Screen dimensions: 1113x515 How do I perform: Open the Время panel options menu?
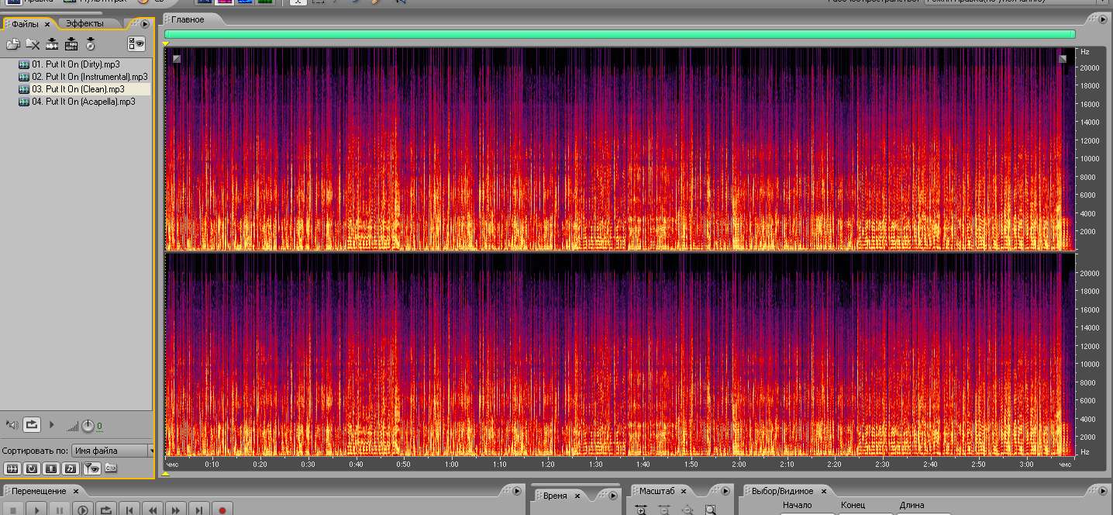(x=613, y=495)
